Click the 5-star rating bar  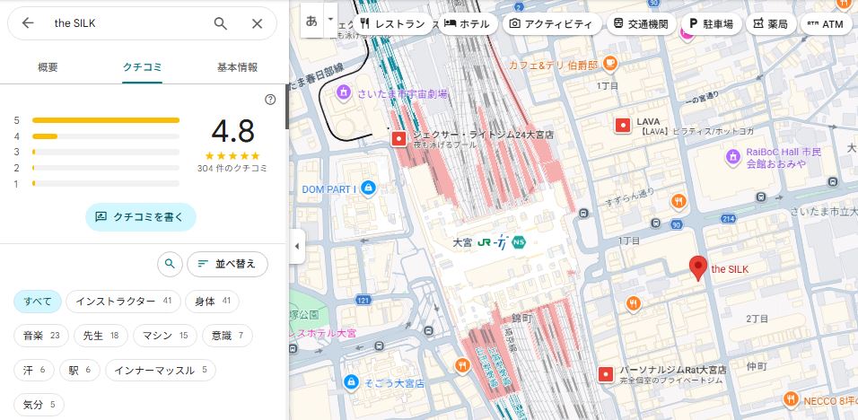coord(105,119)
